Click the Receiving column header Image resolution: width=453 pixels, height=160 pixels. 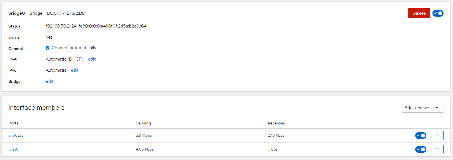point(276,123)
